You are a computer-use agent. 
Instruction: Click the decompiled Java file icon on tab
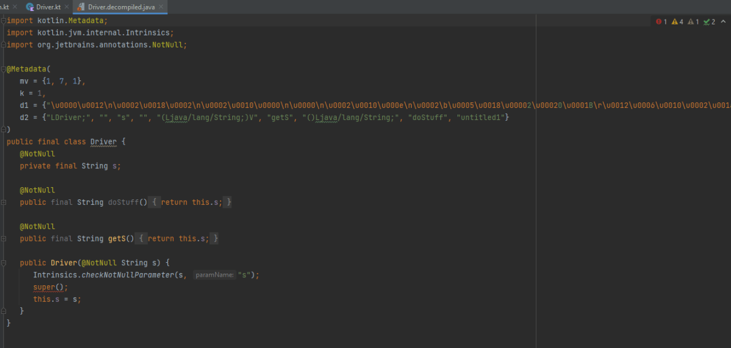click(81, 7)
